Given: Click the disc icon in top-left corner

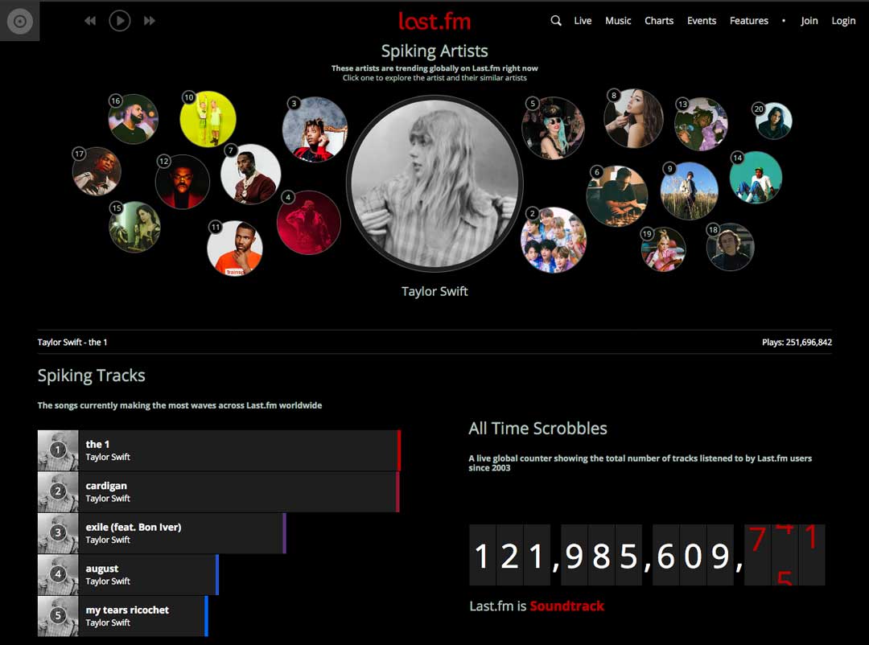Looking at the screenshot, I should click(19, 21).
